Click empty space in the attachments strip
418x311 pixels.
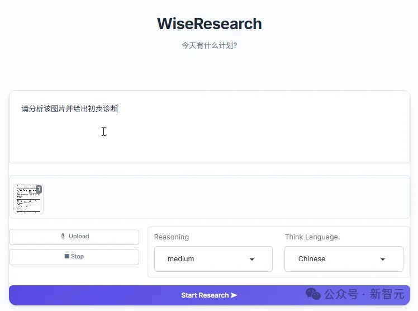tap(224, 197)
